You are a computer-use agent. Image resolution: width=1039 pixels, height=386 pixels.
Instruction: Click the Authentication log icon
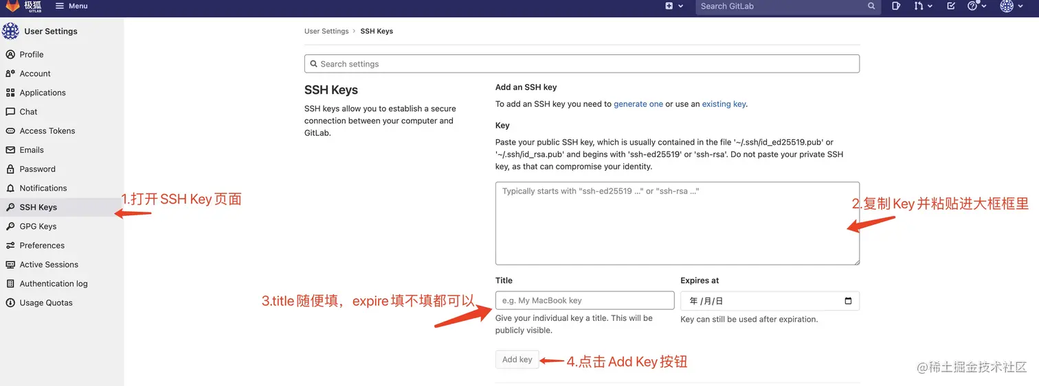coord(10,284)
